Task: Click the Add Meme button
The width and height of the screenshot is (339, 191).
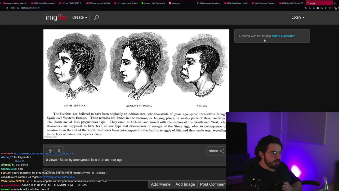Action: pos(160,184)
